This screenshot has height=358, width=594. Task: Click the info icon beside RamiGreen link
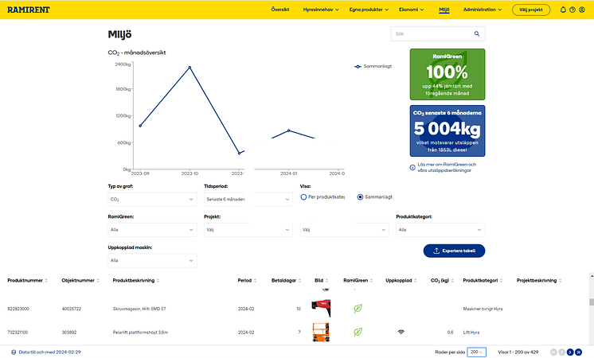coord(412,167)
